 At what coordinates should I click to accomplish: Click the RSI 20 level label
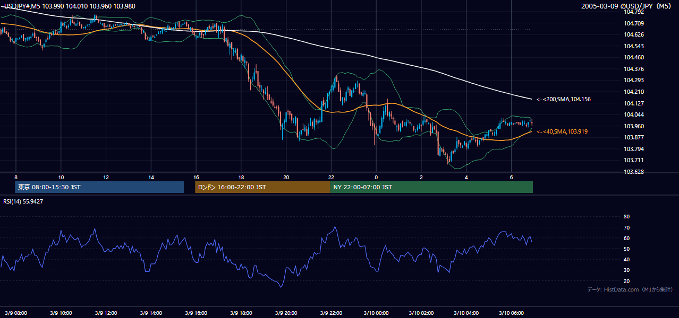click(626, 281)
